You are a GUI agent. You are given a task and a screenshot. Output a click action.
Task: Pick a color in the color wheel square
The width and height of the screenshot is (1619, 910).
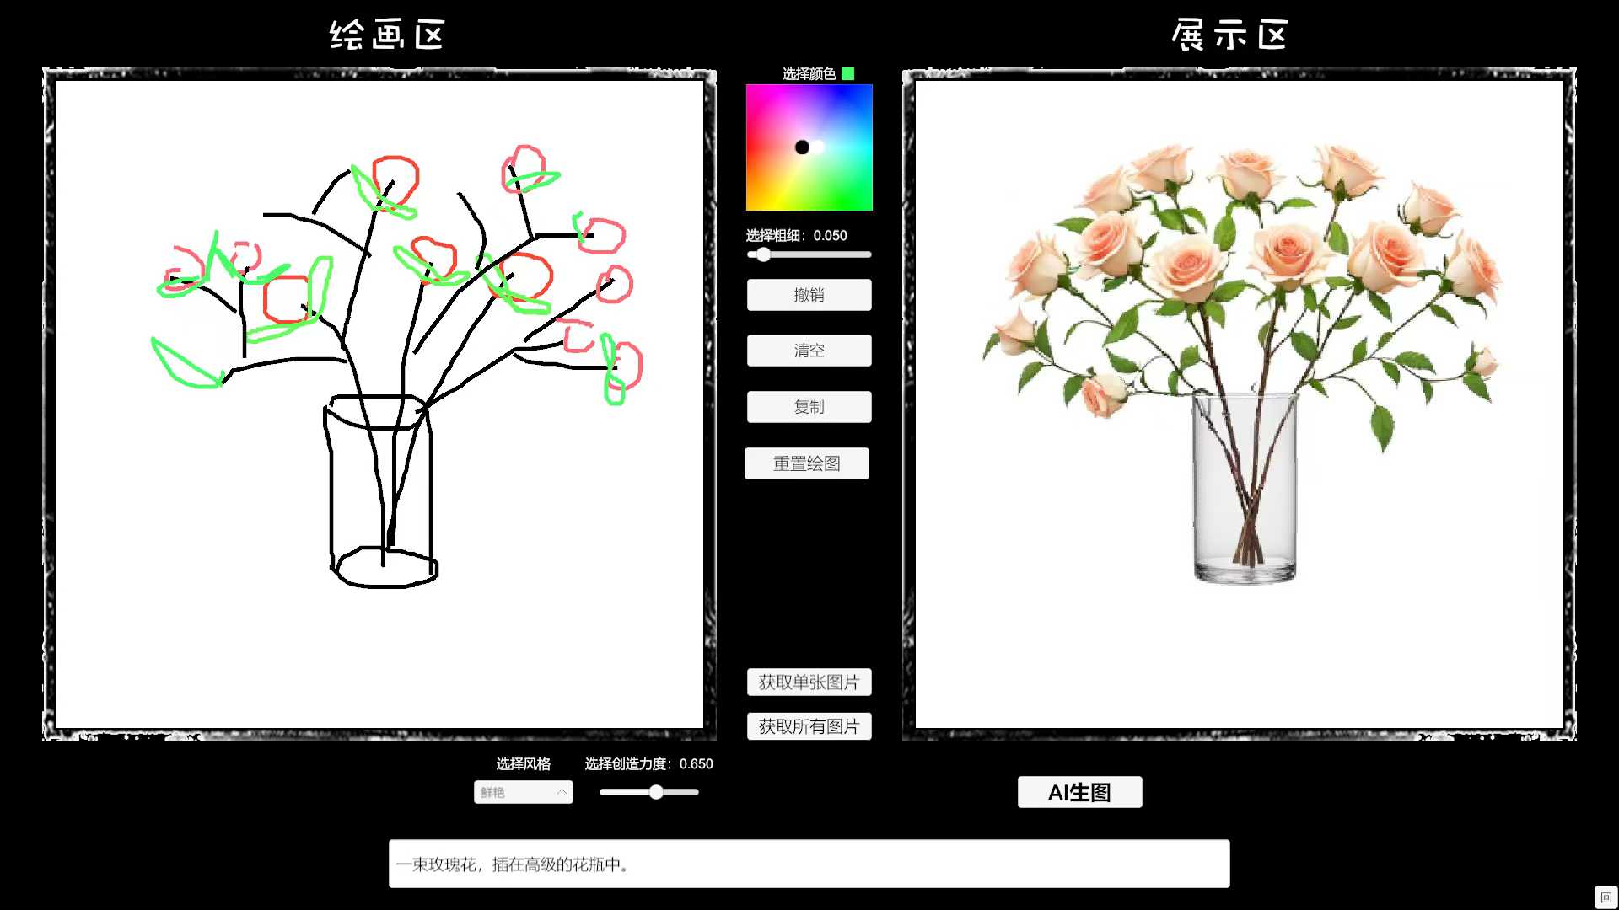[x=809, y=147]
